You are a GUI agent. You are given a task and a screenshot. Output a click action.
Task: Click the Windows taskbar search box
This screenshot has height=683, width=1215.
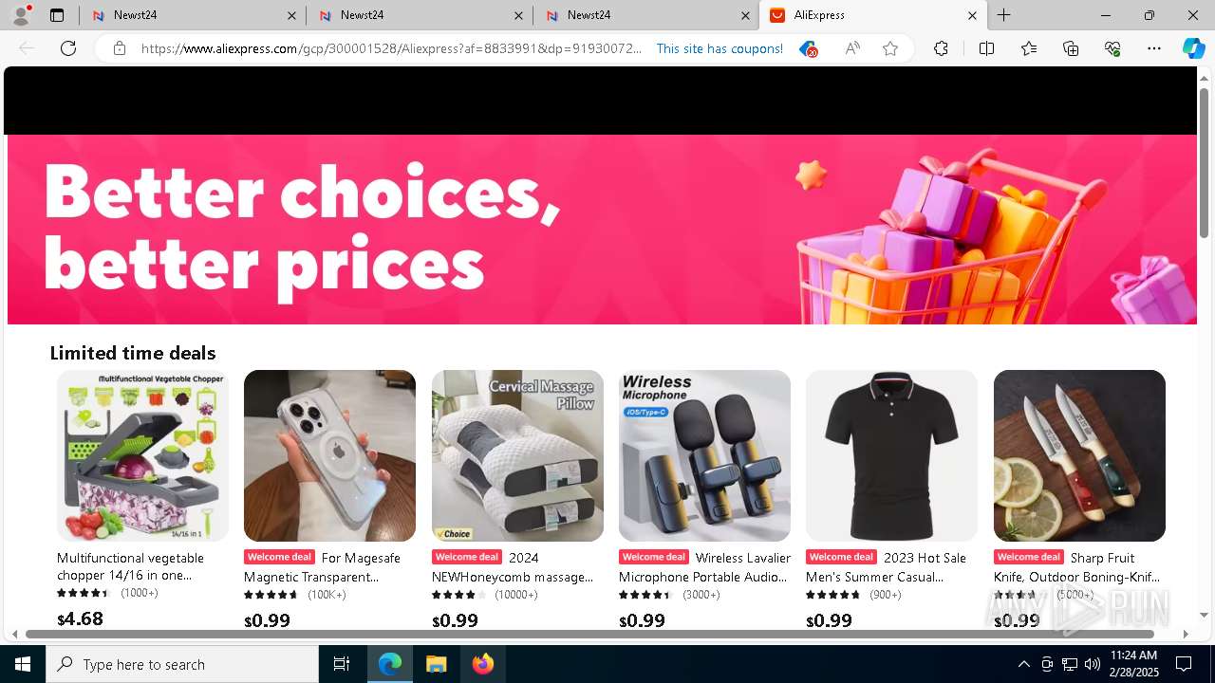coord(182,664)
